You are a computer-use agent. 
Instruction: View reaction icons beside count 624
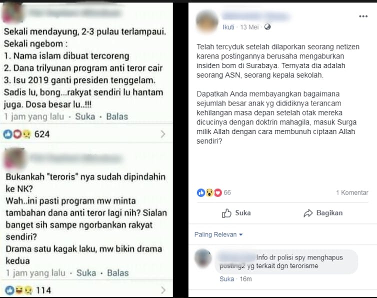[x=17, y=134]
